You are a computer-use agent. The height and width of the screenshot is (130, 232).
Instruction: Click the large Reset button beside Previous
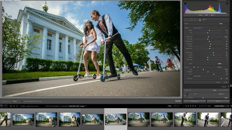coord(218,101)
